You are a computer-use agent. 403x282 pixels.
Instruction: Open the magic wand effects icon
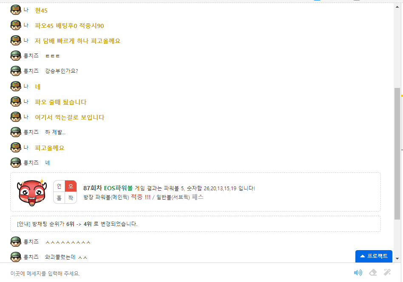point(387,272)
